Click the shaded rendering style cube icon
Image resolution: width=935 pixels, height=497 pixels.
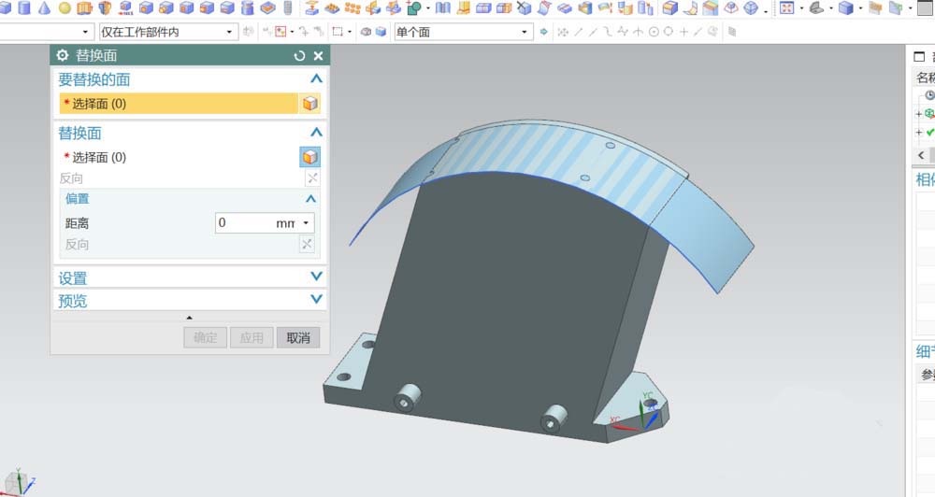845,7
